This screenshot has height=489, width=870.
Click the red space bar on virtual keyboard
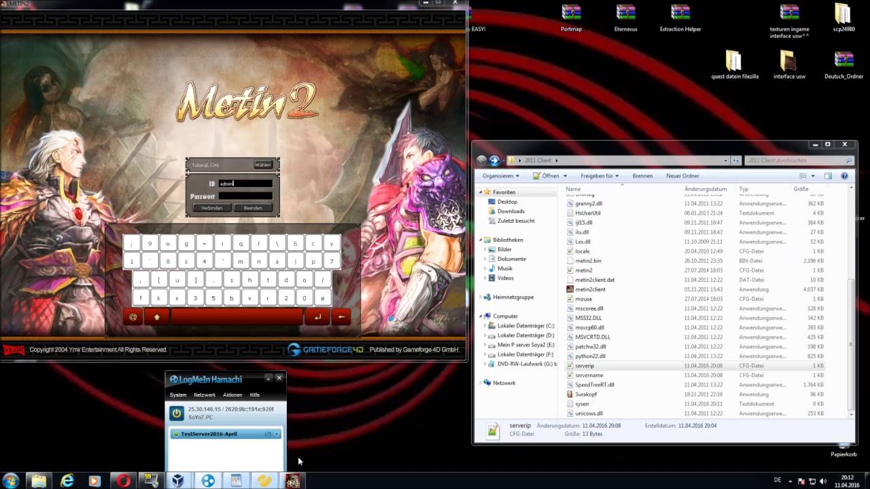point(237,316)
